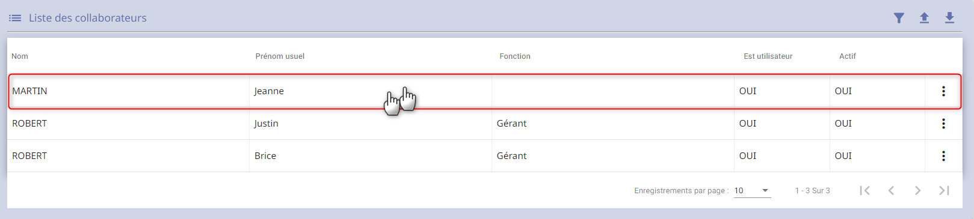
Task: Click the list icon beside Liste des collaborateurs
Action: [15, 18]
